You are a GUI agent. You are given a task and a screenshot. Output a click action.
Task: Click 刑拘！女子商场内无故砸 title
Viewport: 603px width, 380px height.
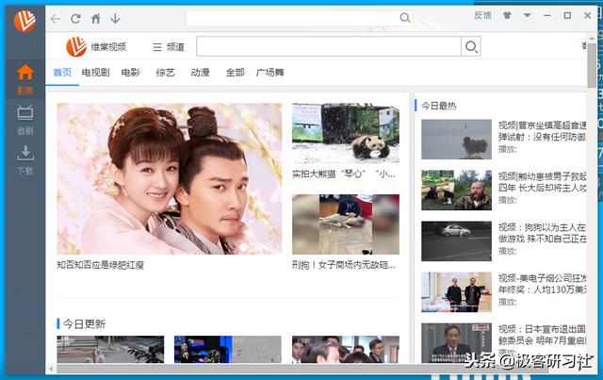click(344, 265)
